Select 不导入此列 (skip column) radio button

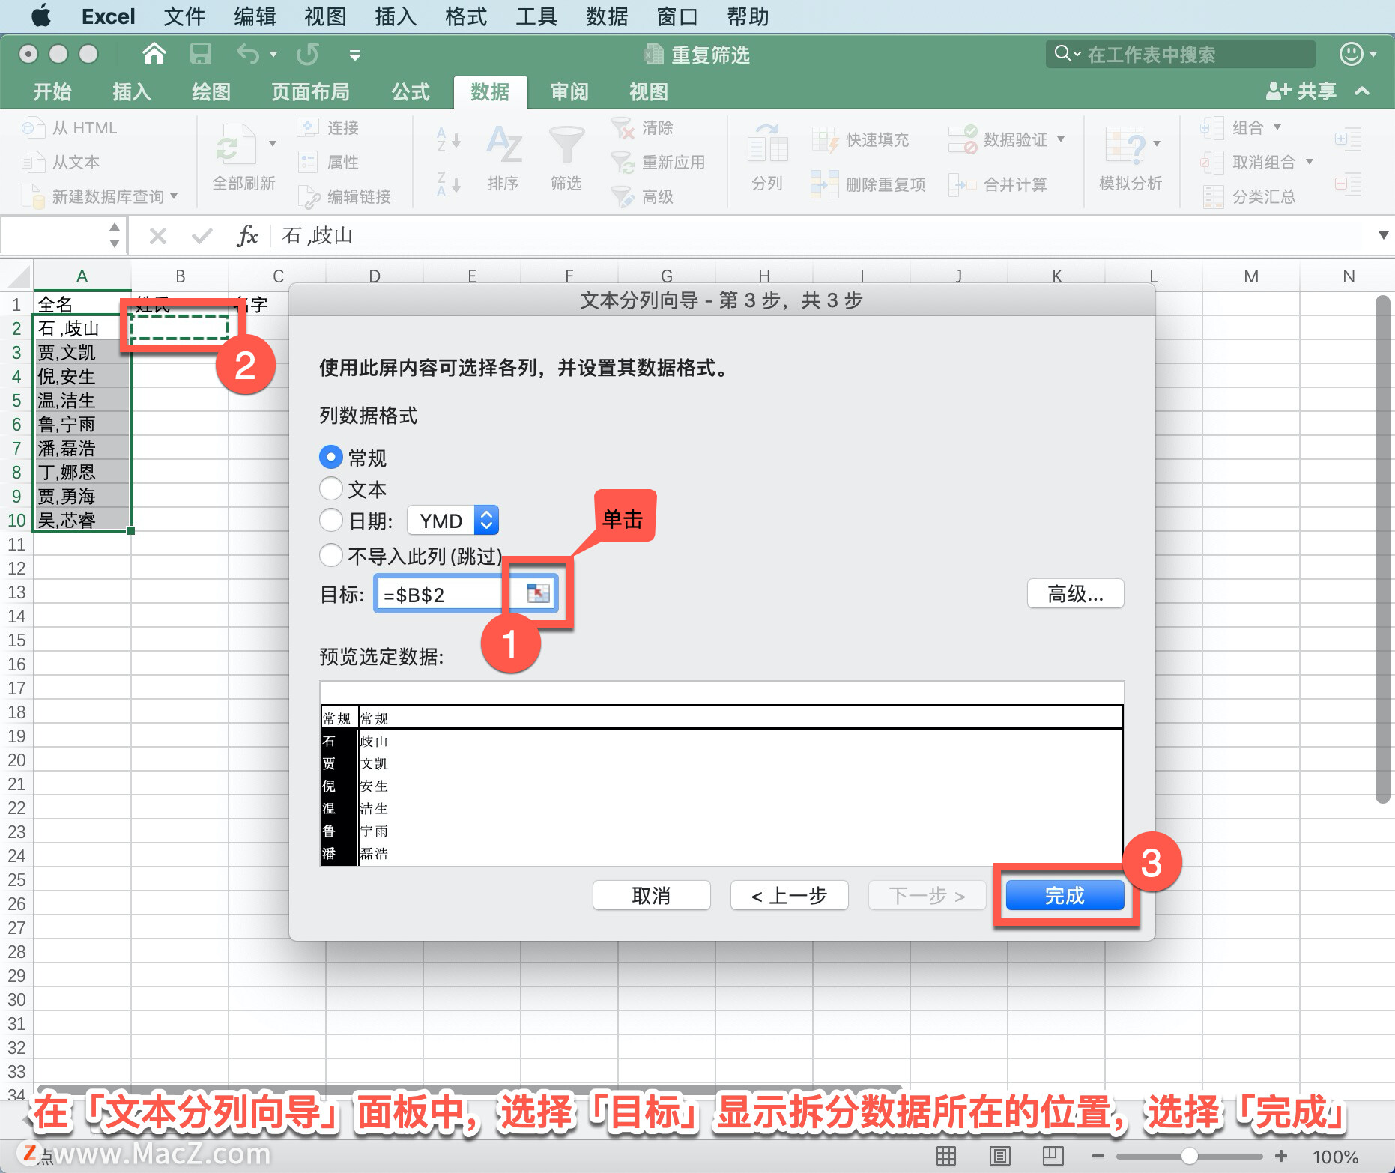330,555
